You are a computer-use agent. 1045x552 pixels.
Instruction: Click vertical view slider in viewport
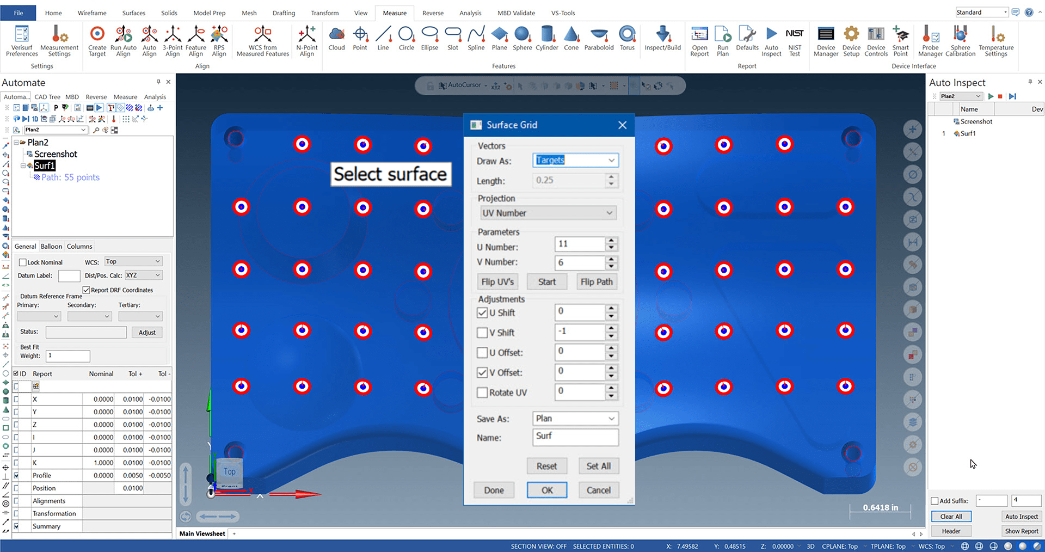pyautogui.click(x=186, y=484)
